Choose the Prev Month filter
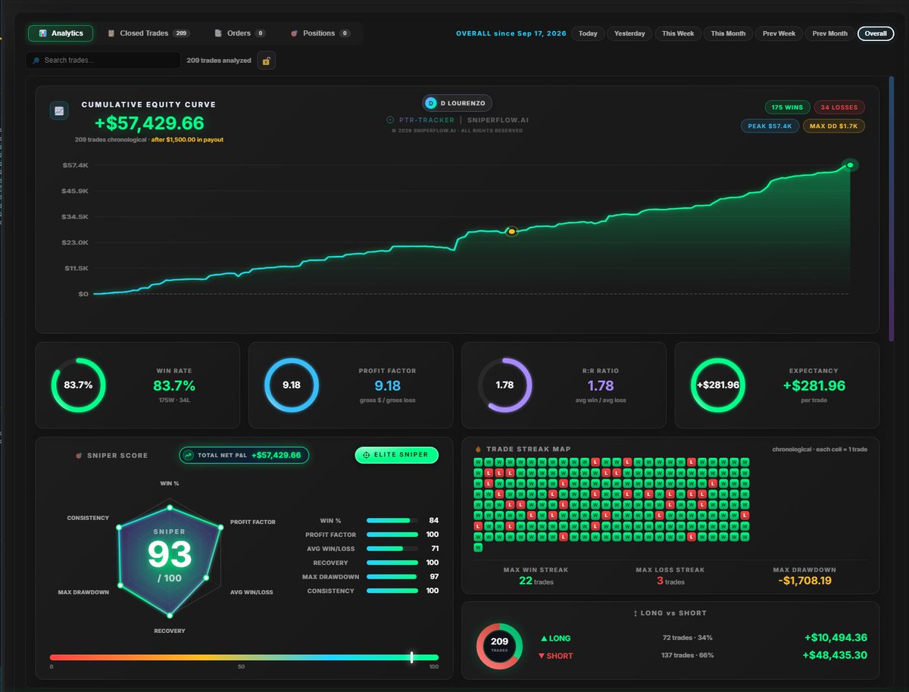909x692 pixels. click(830, 33)
